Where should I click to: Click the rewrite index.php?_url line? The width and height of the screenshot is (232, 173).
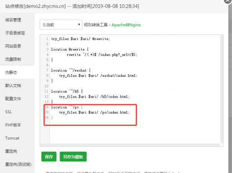[102, 54]
